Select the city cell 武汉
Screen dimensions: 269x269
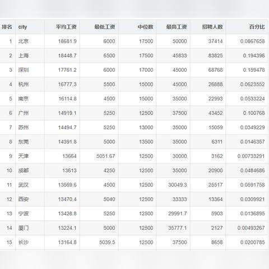[x=24, y=185]
